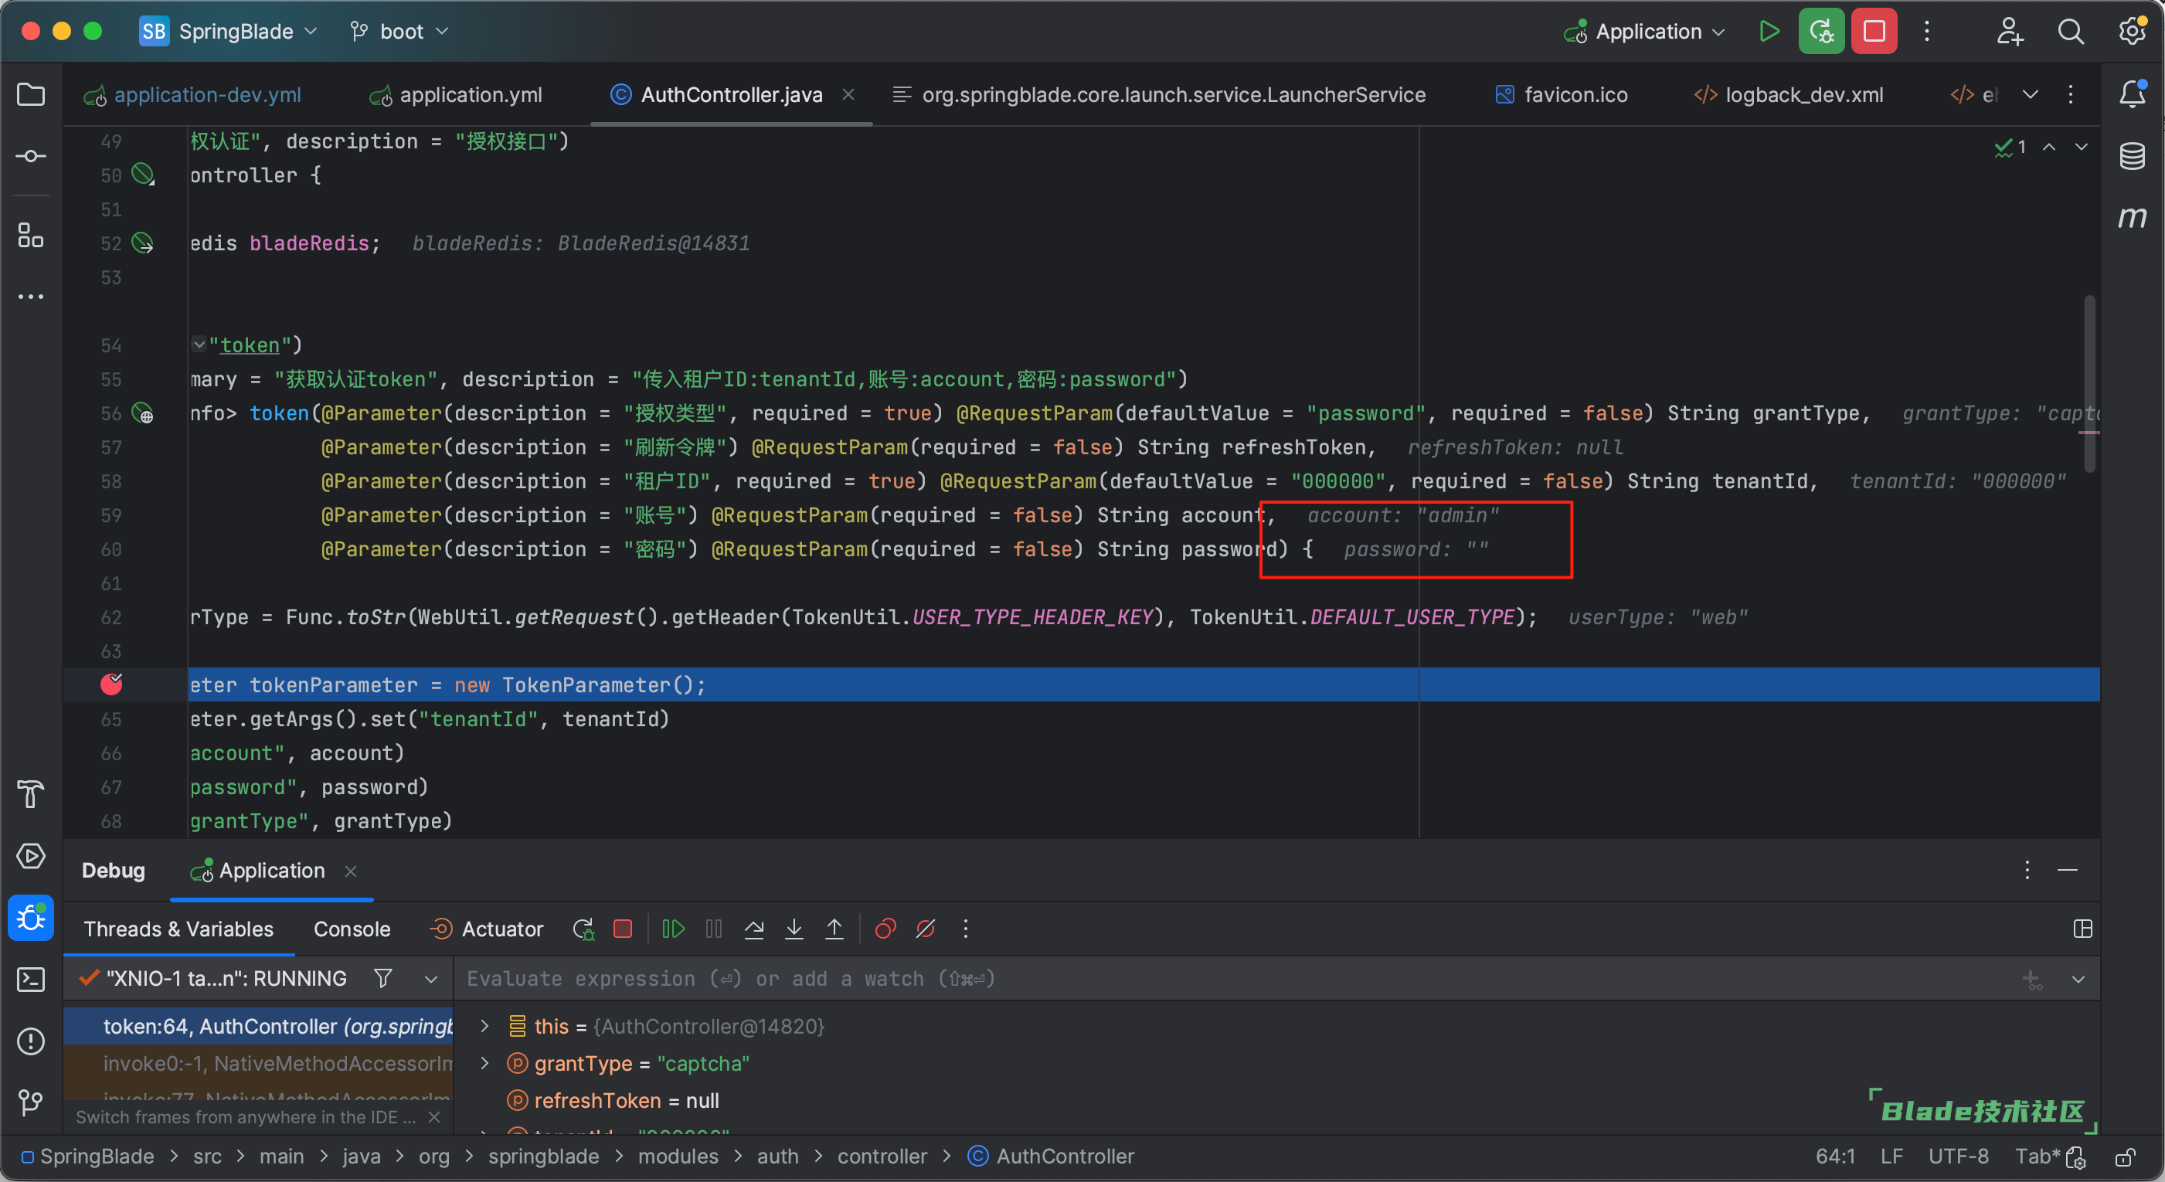Switch to application.yml tab
Image resolution: width=2165 pixels, height=1182 pixels.
click(x=457, y=95)
